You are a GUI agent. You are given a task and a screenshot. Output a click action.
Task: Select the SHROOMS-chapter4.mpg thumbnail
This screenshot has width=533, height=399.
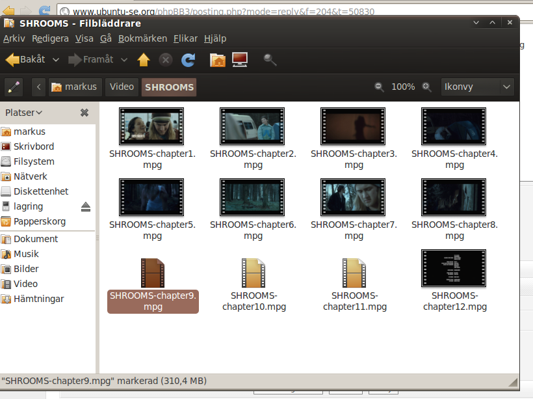click(454, 126)
